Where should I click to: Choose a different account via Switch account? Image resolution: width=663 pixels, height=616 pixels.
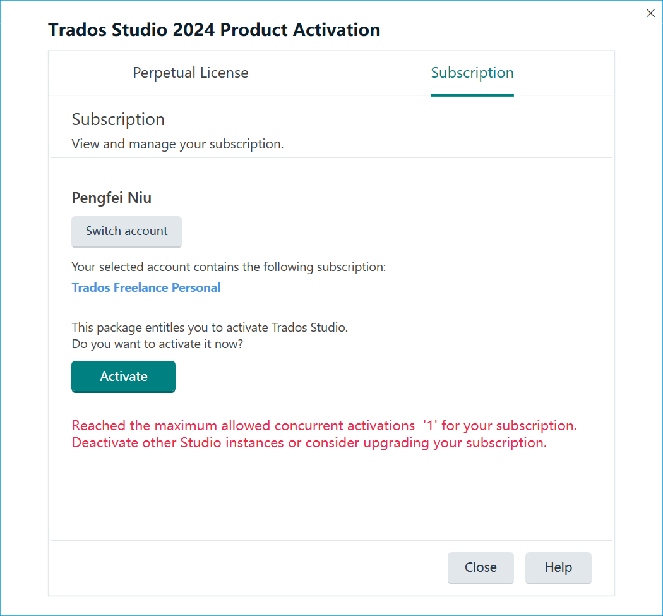coord(126,232)
